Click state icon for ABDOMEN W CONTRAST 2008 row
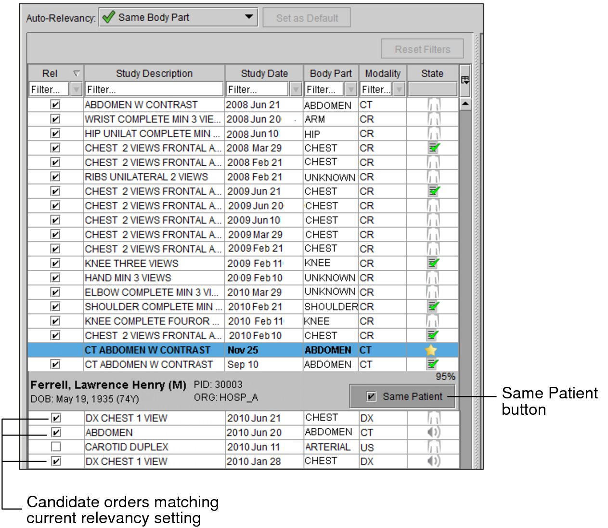 coord(434,105)
